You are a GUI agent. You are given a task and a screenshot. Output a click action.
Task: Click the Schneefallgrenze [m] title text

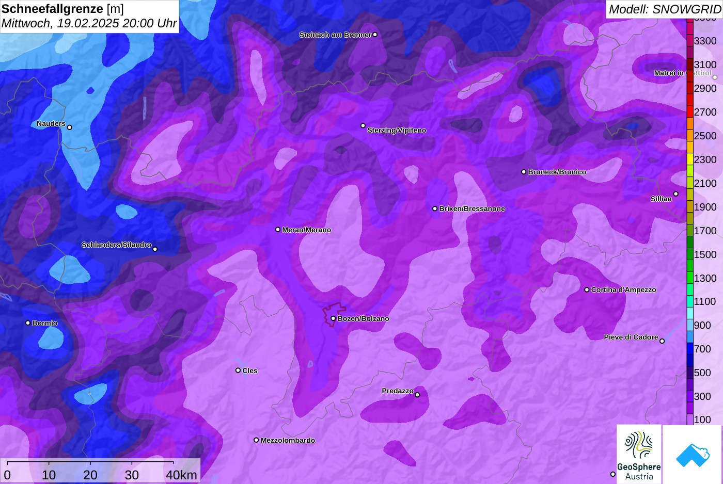point(62,9)
